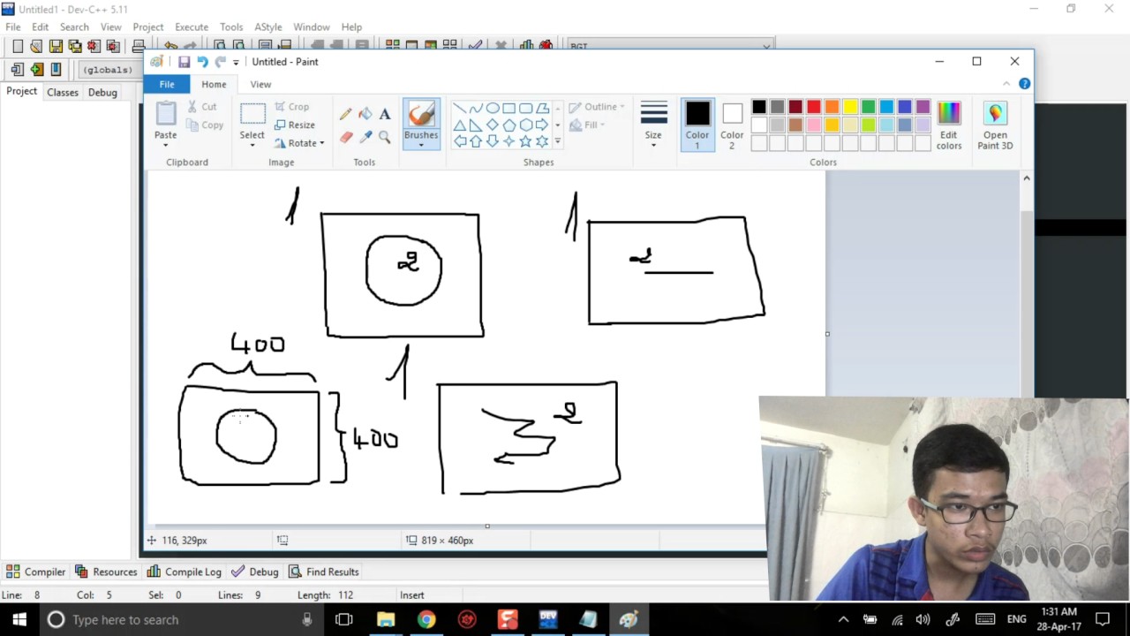Image resolution: width=1130 pixels, height=636 pixels.
Task: Pick the yellow color swatch
Action: tap(850, 107)
